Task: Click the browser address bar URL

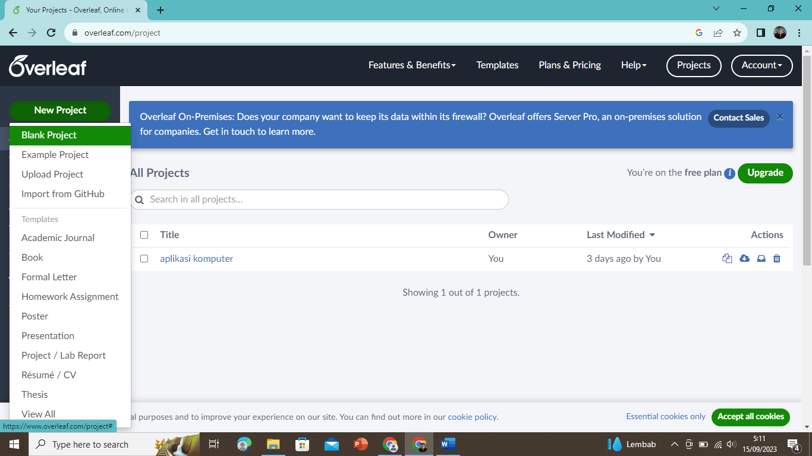Action: [122, 33]
